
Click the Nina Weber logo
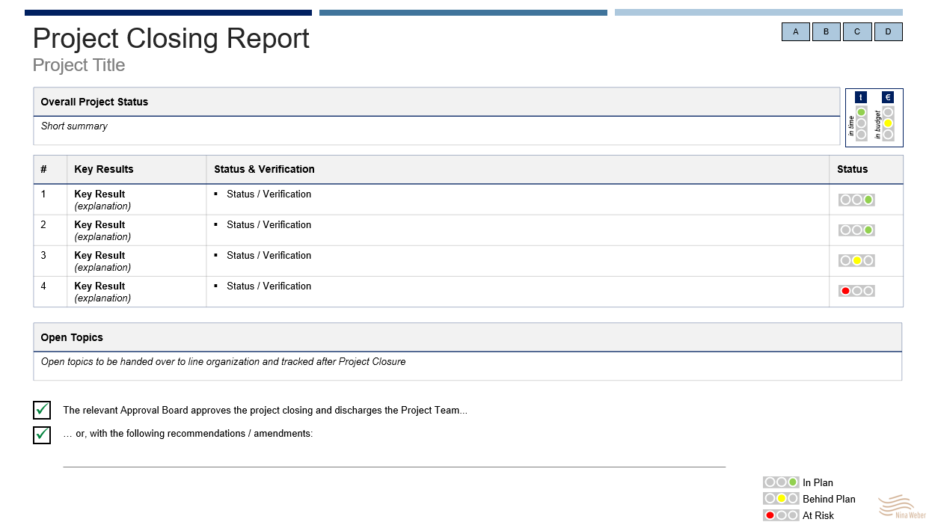(x=902, y=506)
